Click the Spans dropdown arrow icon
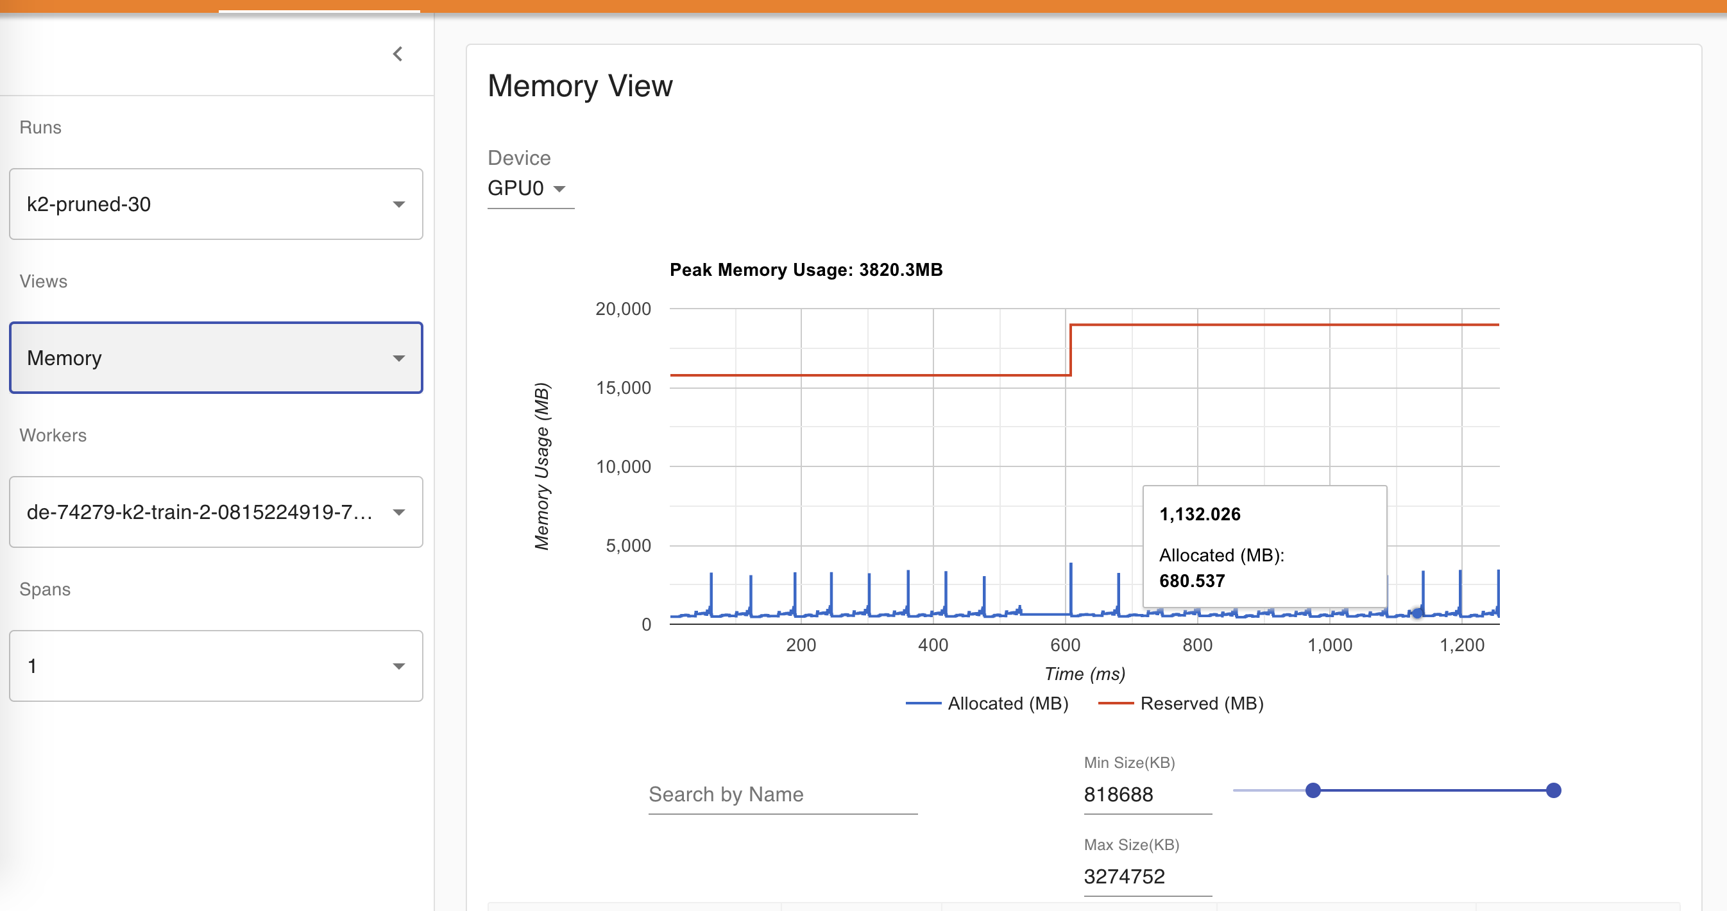1727x911 pixels. pos(399,667)
